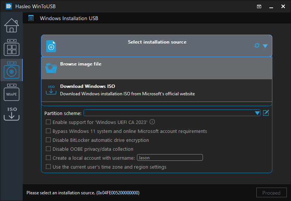This screenshot has height=201, width=291.
Task: Expand the installation source dropdown arrow
Action: coord(265,46)
